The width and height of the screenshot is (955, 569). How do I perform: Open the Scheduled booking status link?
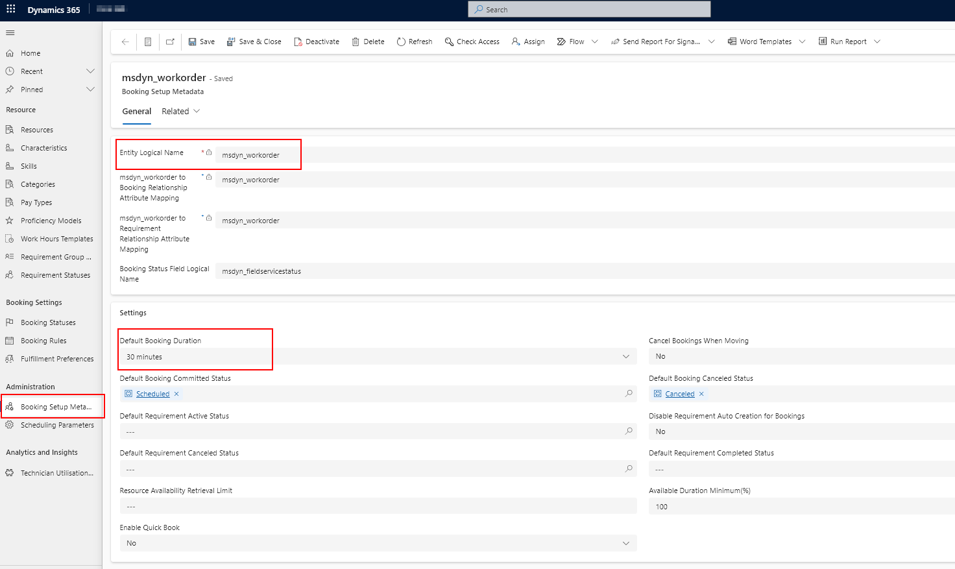[x=152, y=393]
